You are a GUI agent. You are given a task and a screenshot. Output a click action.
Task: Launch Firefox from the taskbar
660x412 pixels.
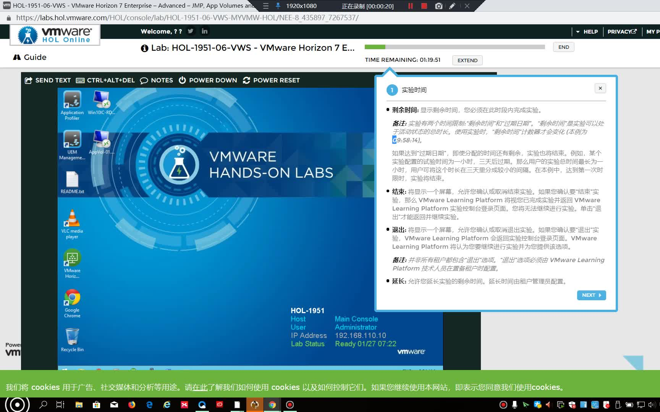pyautogui.click(x=132, y=404)
